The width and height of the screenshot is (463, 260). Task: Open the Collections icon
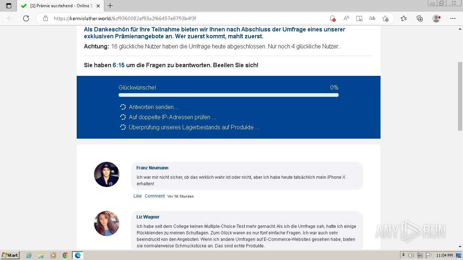pos(420,18)
